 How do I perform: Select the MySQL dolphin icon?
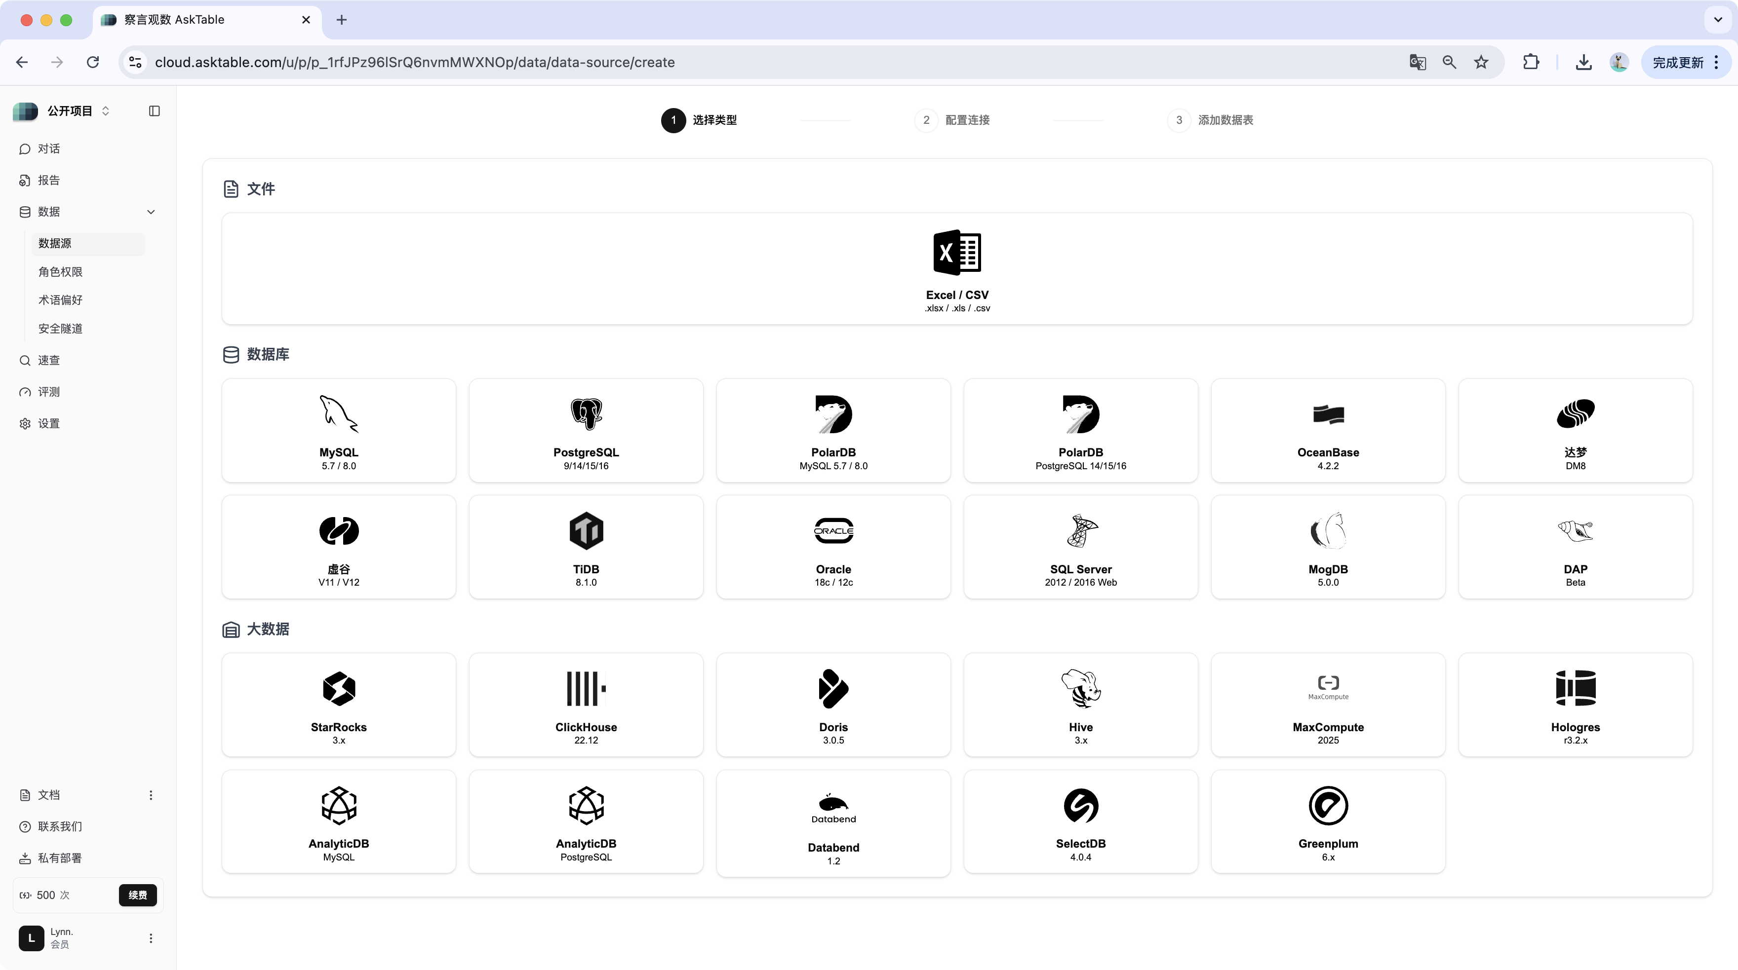coord(338,414)
